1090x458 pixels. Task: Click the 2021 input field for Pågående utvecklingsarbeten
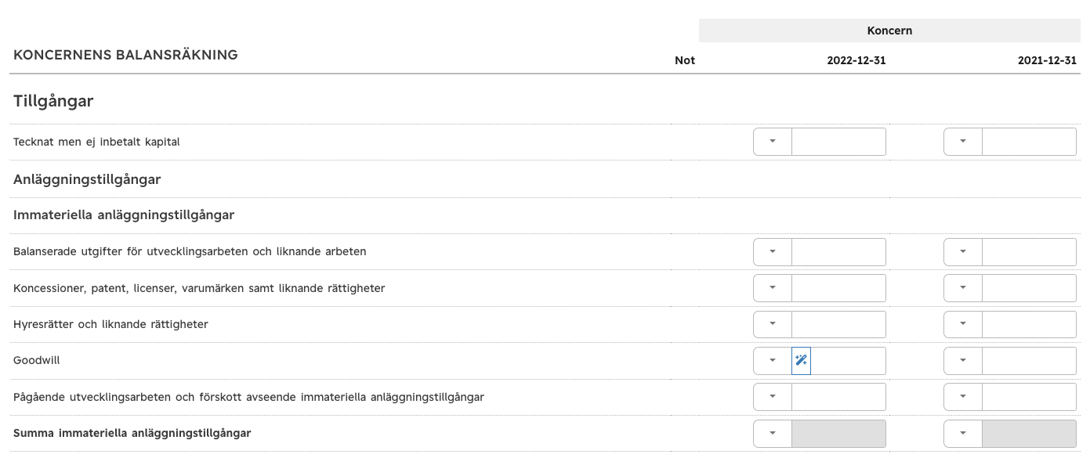1030,397
